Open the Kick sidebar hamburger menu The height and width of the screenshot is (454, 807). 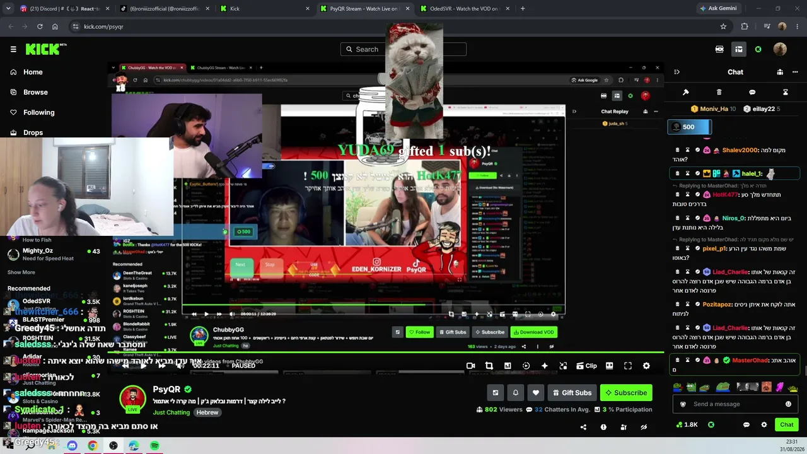[x=13, y=49]
